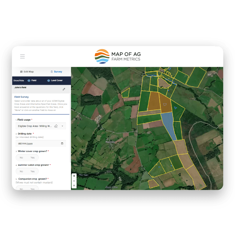
Task: Open the drilling date calendar picker
Action: 62,144
